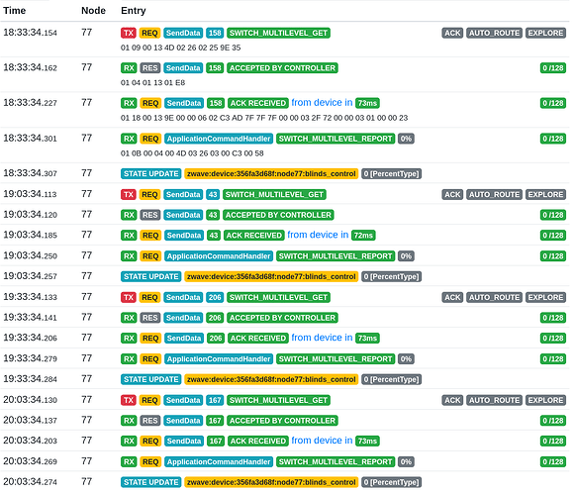The image size is (576, 495).
Task: Click the 158 callback ID in first row
Action: 215,33
